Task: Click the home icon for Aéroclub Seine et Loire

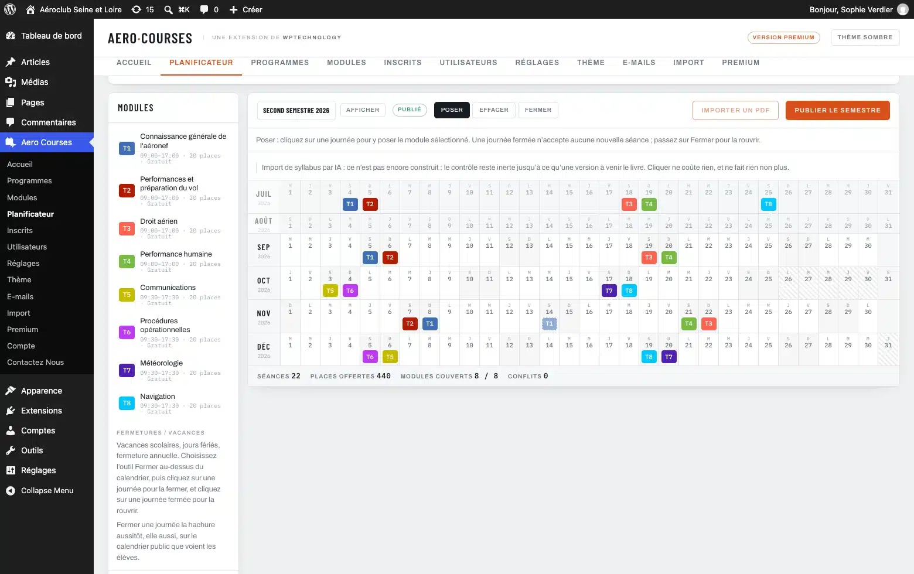Action: (x=30, y=9)
